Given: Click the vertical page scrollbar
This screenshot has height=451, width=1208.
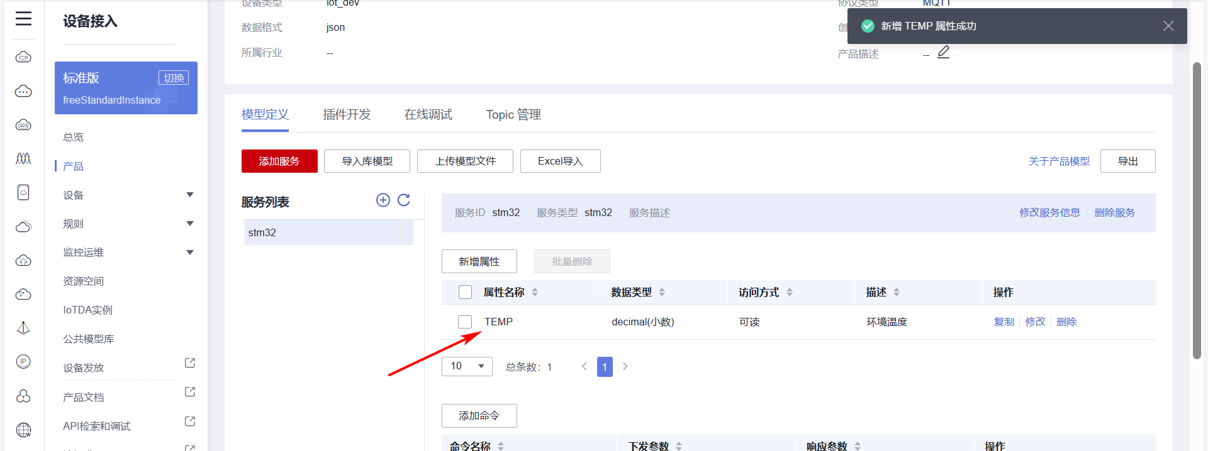Looking at the screenshot, I should tap(1197, 210).
